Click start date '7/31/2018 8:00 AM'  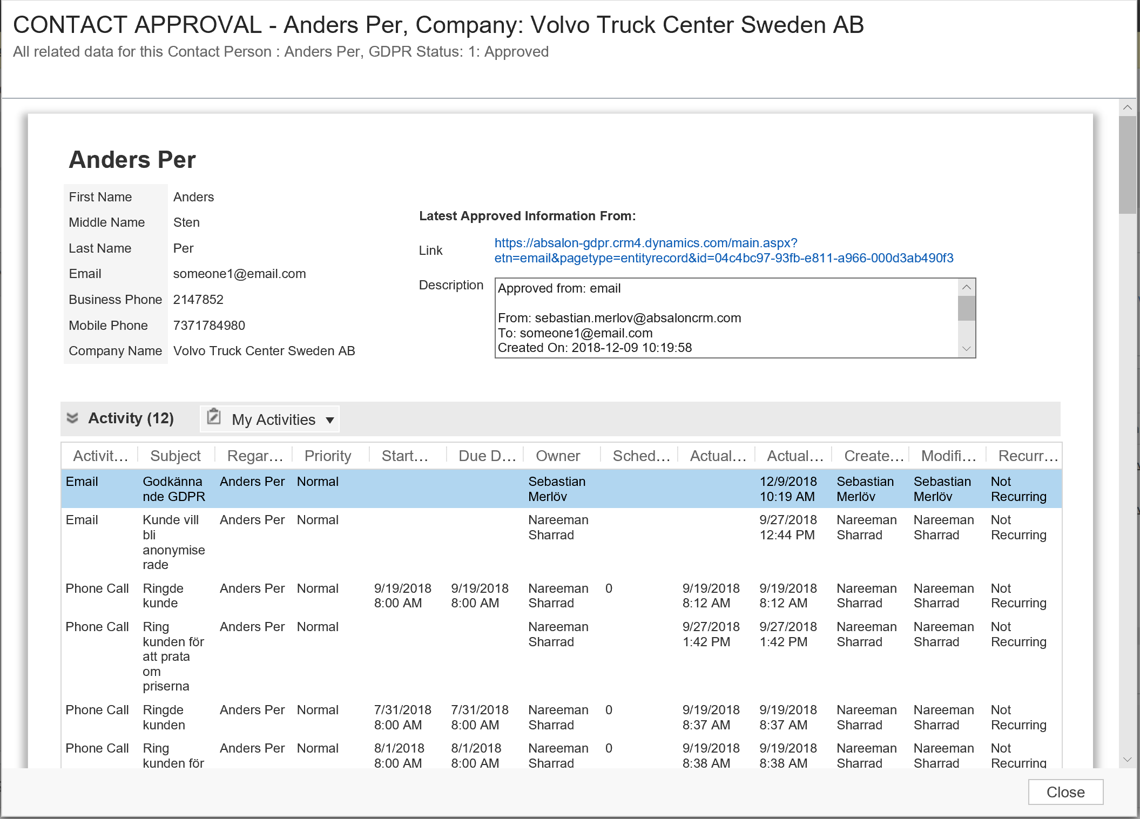tap(403, 717)
